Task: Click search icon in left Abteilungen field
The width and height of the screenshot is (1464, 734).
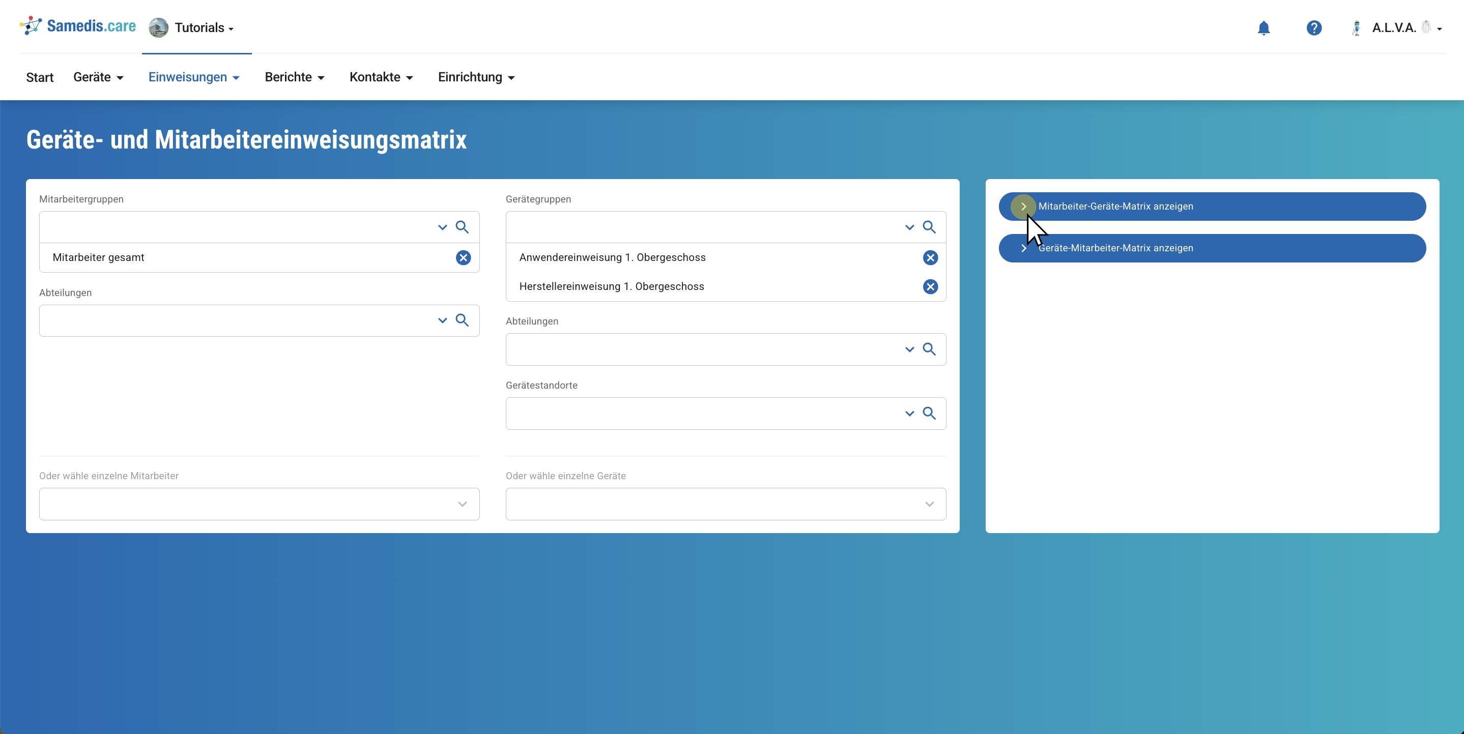Action: pos(462,320)
